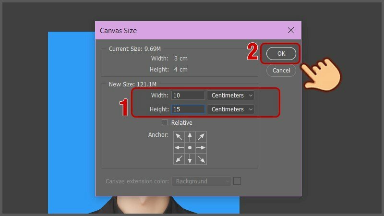
Task: Set anchor to top-center up arrow
Action: pos(190,137)
